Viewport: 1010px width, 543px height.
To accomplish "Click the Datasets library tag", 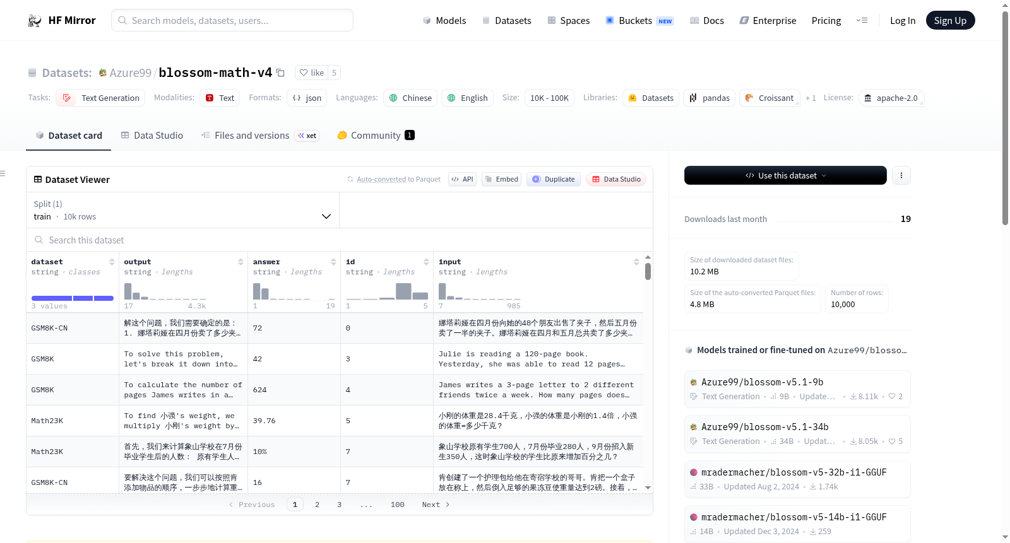I will (651, 98).
